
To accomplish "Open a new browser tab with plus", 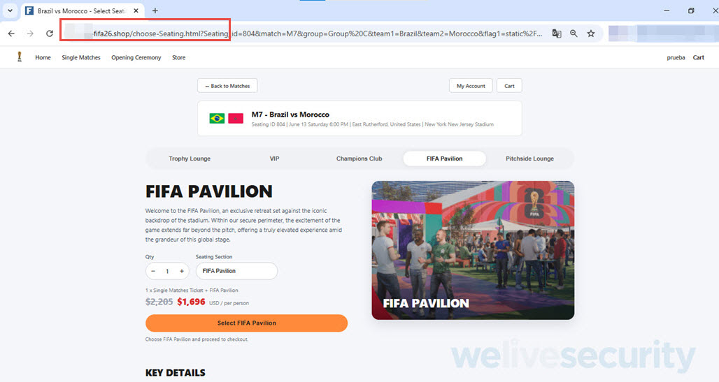I will tap(155, 10).
